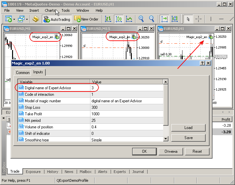Expand the Profiles dropdown arrow
The image size is (235, 185).
click(x=27, y=19)
